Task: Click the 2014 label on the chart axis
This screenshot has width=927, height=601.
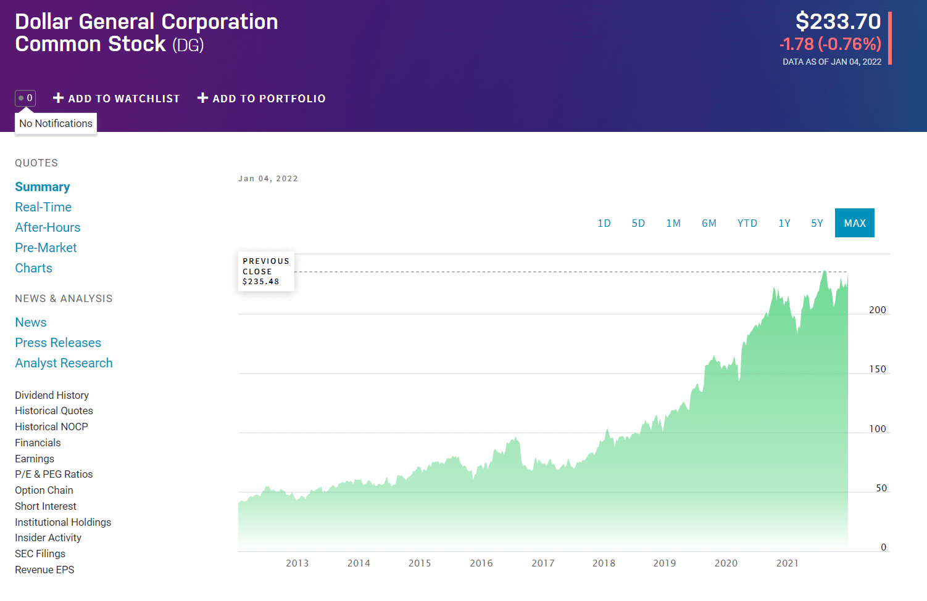Action: click(x=359, y=563)
